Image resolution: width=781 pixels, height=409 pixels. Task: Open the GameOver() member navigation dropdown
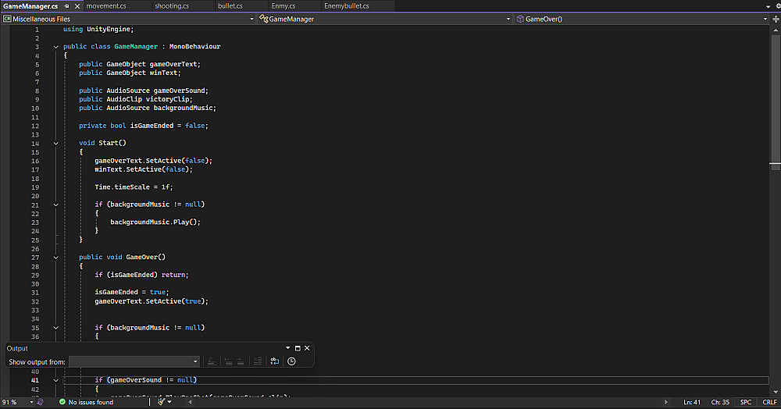coord(641,19)
